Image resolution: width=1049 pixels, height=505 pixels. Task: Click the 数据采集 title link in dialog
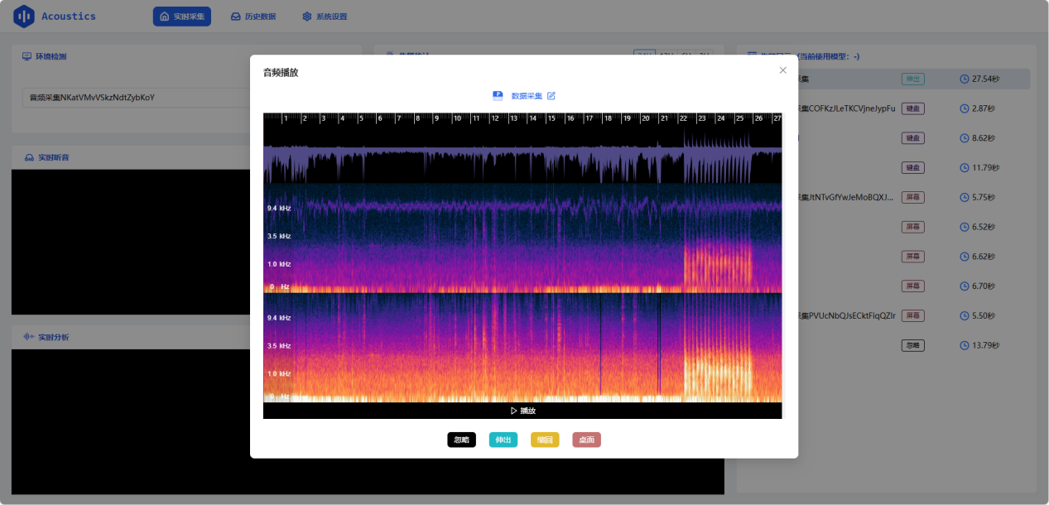point(527,96)
